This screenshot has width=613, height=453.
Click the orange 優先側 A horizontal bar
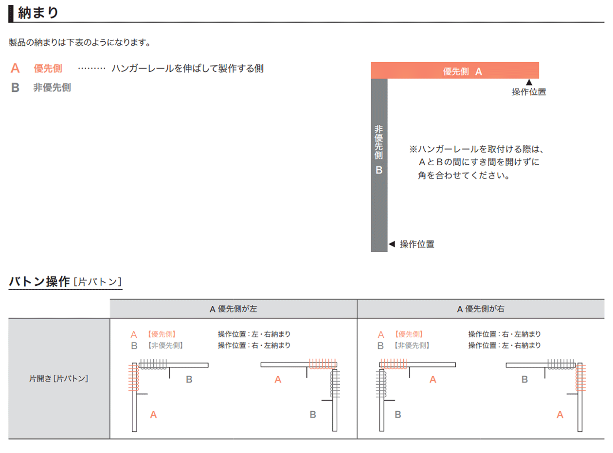pos(454,70)
